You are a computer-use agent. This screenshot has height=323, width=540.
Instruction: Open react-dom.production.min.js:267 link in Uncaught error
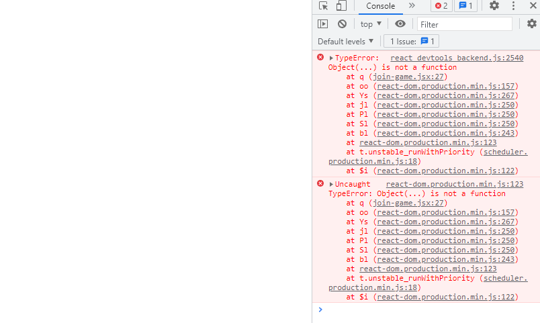pyautogui.click(x=446, y=222)
